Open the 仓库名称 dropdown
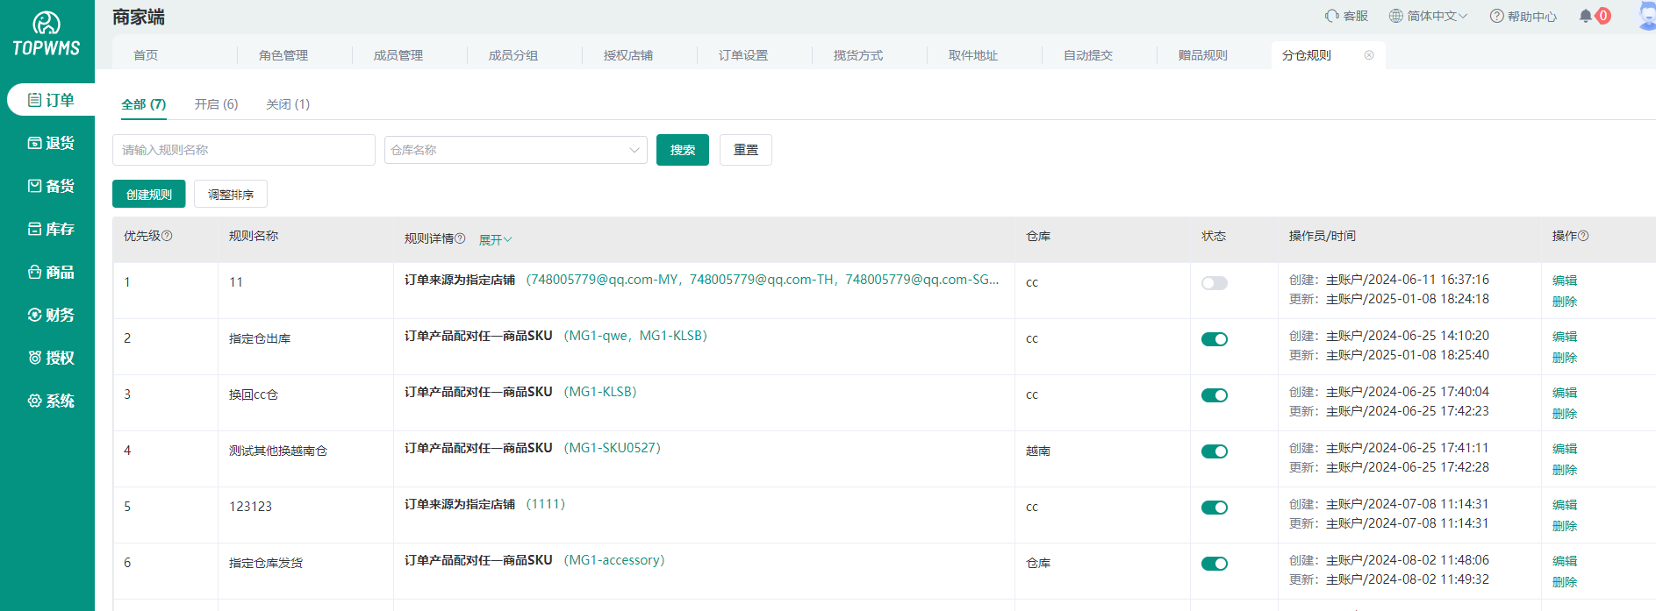The height and width of the screenshot is (611, 1656). (515, 150)
